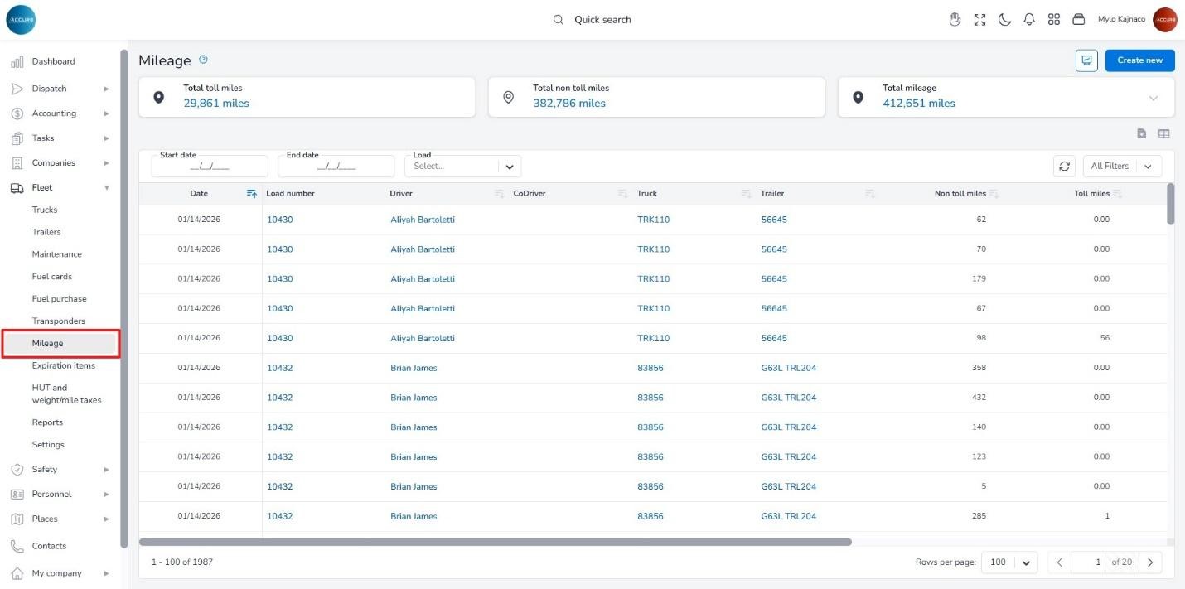Click the fullscreen expand icon

[x=979, y=20]
